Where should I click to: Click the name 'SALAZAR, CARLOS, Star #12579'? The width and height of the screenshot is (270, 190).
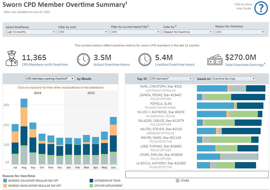click(161, 121)
